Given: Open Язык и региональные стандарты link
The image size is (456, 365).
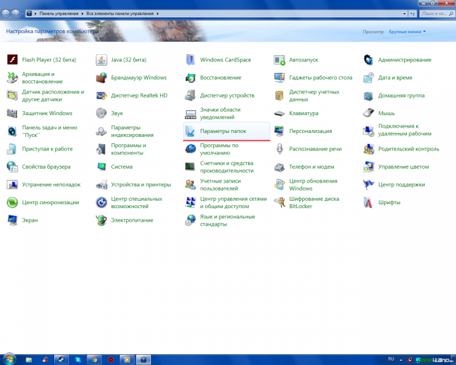Looking at the screenshot, I should pos(227,220).
